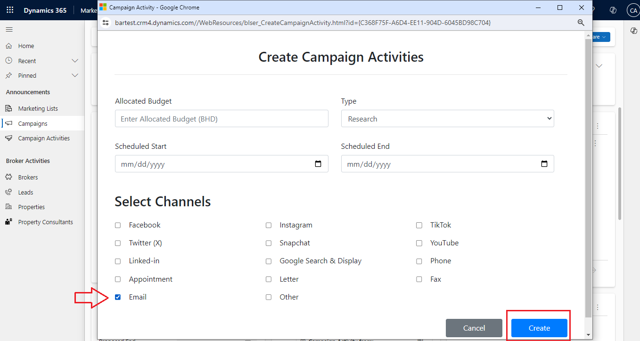Open the Scheduled Start calendar picker
This screenshot has height=341, width=640.
point(318,164)
